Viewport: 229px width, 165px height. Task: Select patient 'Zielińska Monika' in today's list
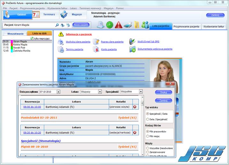coord(27,51)
